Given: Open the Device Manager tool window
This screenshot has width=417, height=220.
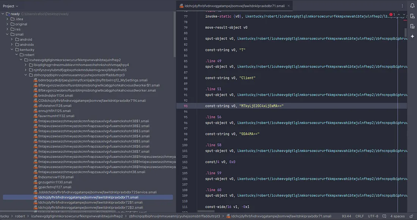Looking at the screenshot, I should tap(412, 16).
